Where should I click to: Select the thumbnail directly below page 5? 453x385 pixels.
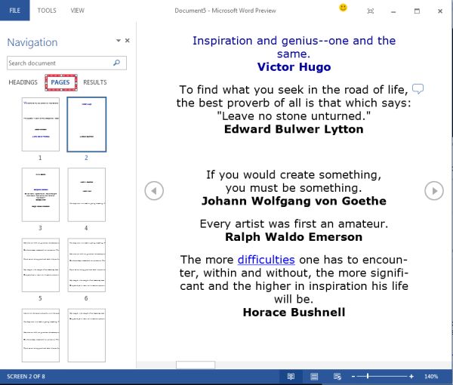pos(41,335)
